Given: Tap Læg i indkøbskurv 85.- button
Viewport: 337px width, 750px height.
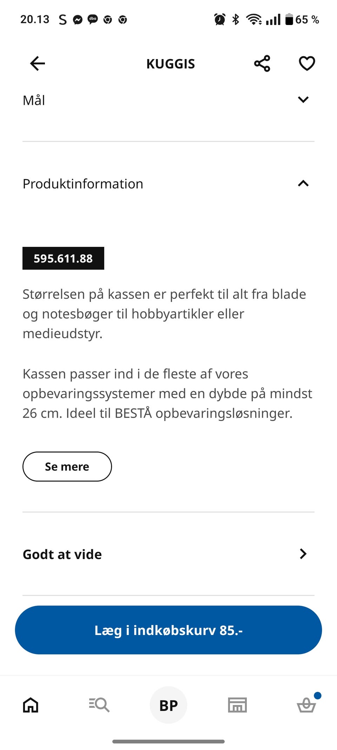Looking at the screenshot, I should point(168,630).
